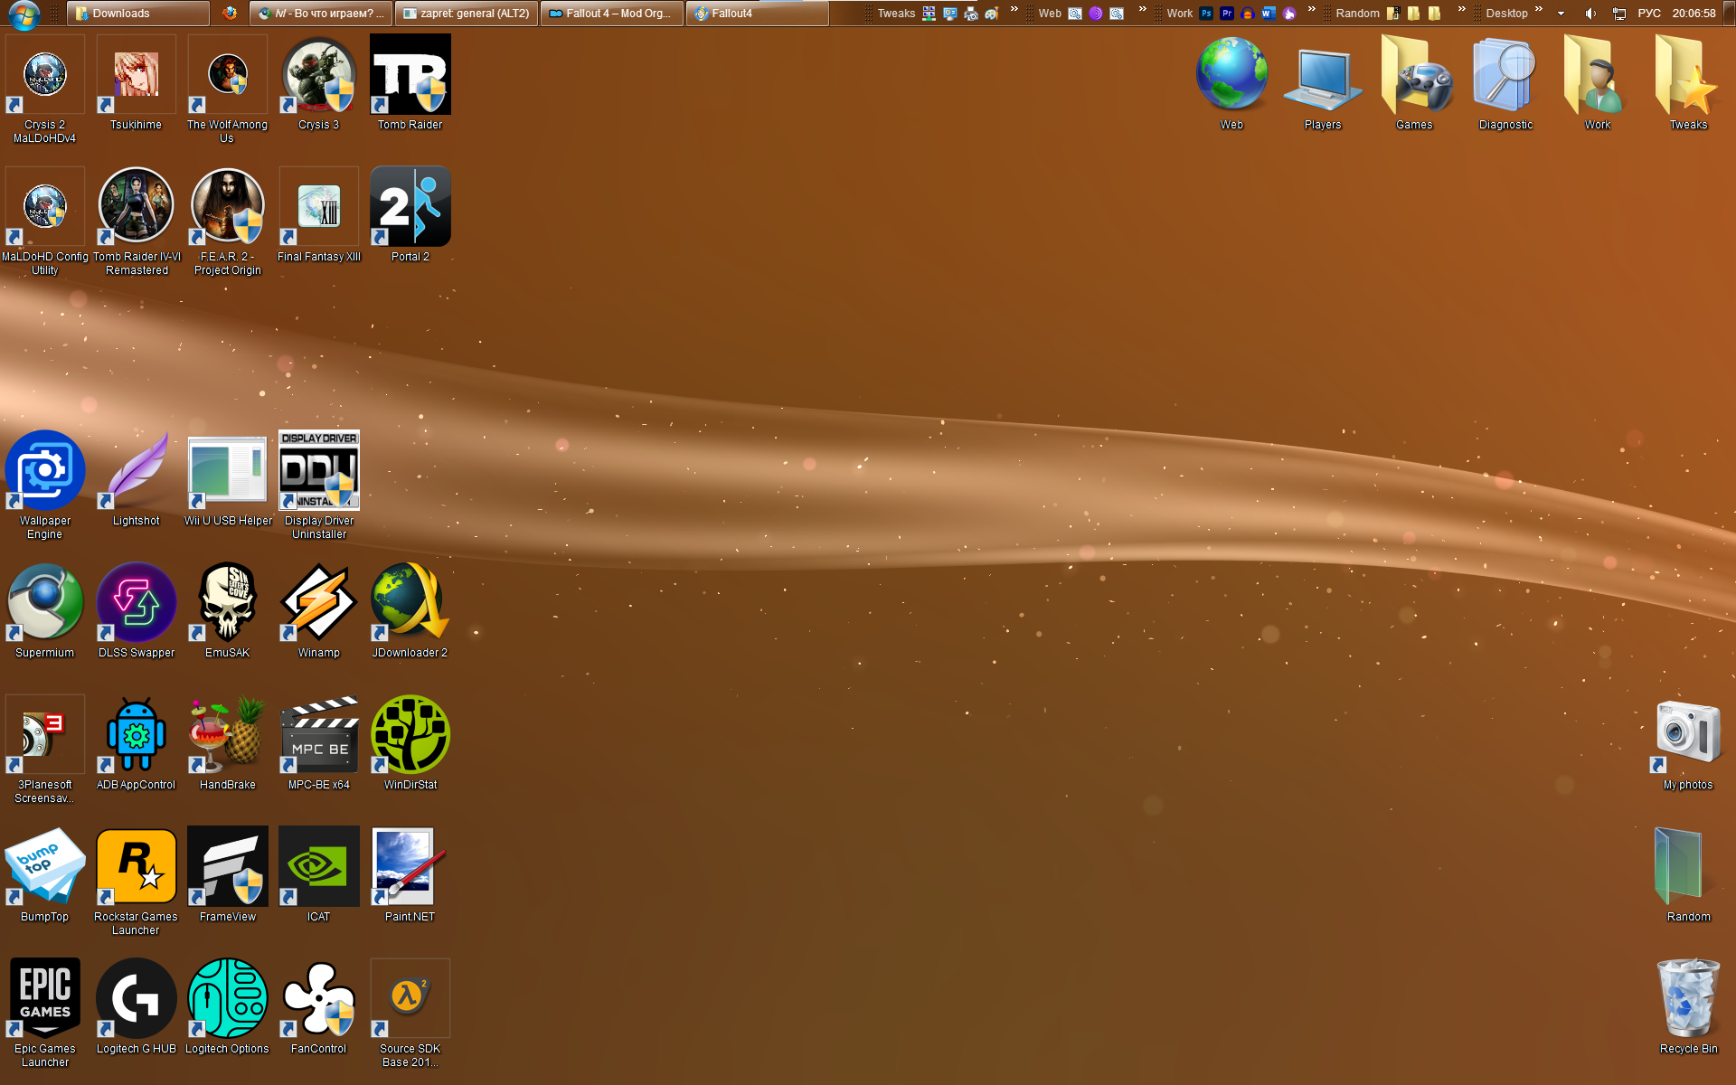Launch DLSS Swapper
The height and width of the screenshot is (1085, 1736).
(137, 603)
